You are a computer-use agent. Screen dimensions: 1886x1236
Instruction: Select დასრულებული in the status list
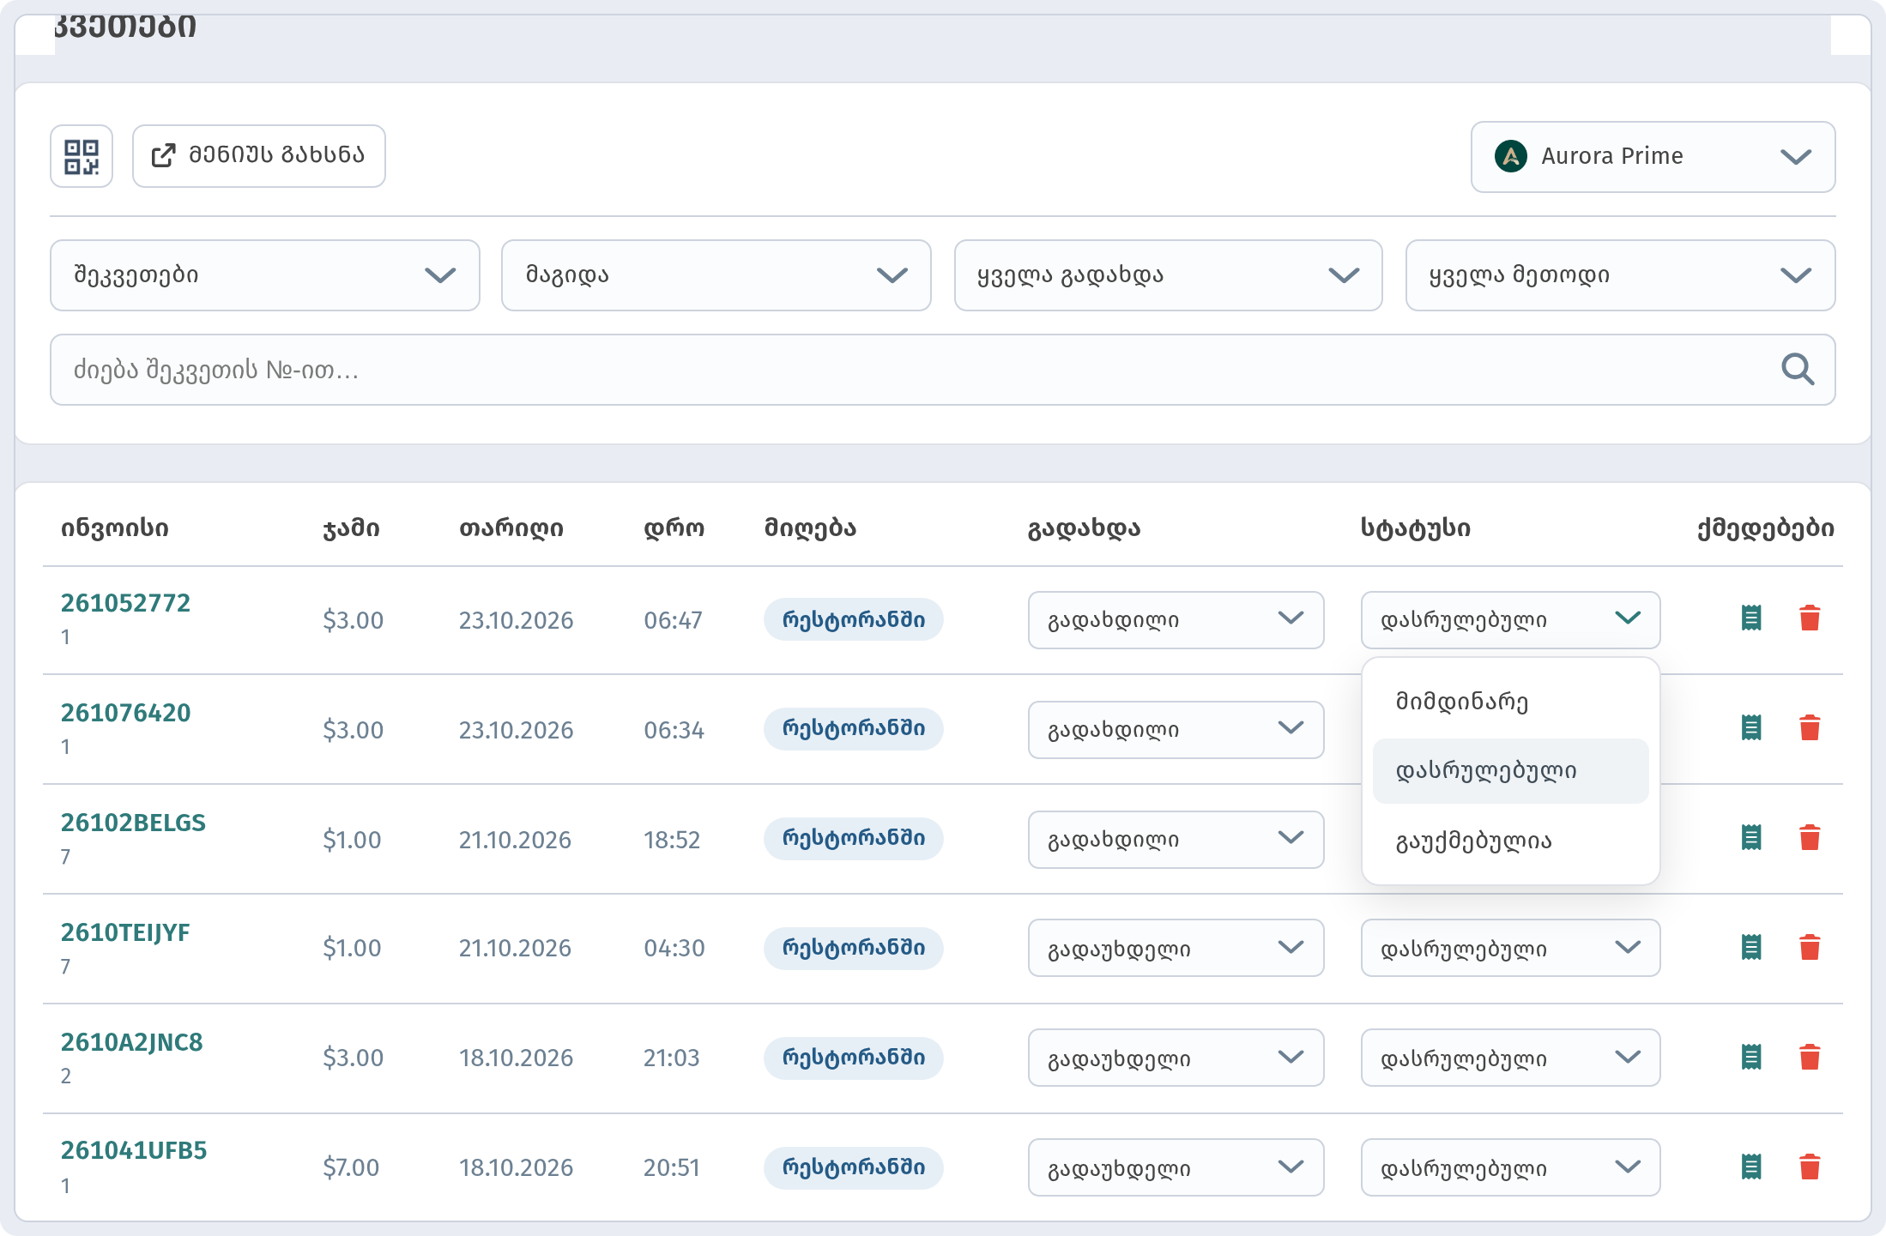(x=1511, y=771)
